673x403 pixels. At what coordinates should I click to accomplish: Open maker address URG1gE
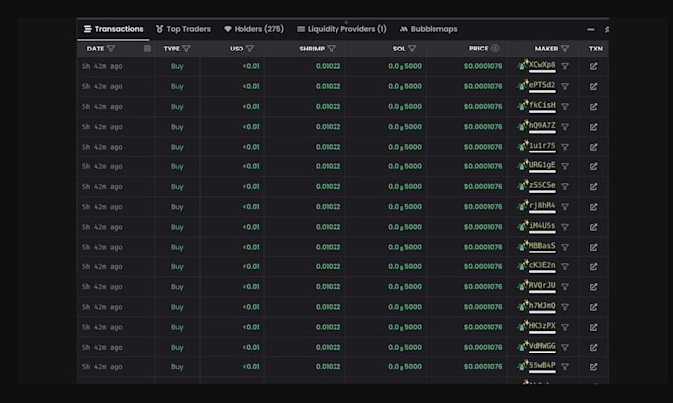542,165
